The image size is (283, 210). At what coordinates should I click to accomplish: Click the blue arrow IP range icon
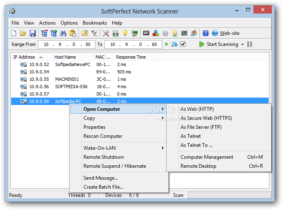[174, 44]
